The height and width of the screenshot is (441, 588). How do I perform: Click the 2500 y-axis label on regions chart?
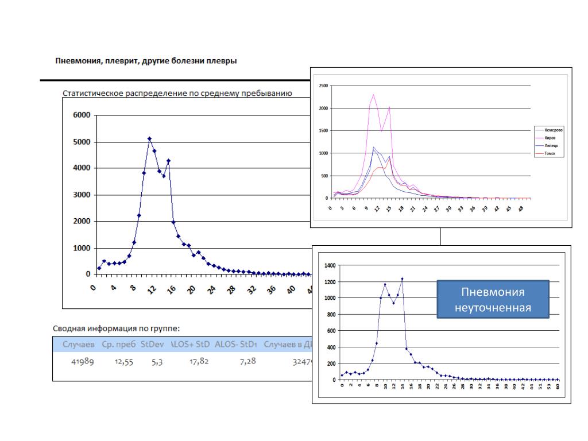(323, 86)
